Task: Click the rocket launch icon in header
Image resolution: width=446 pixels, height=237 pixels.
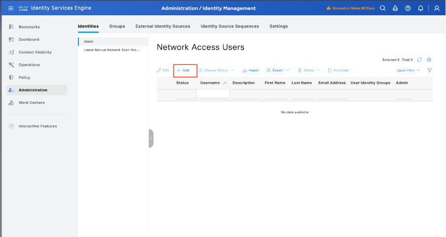Action: pyautogui.click(x=395, y=8)
